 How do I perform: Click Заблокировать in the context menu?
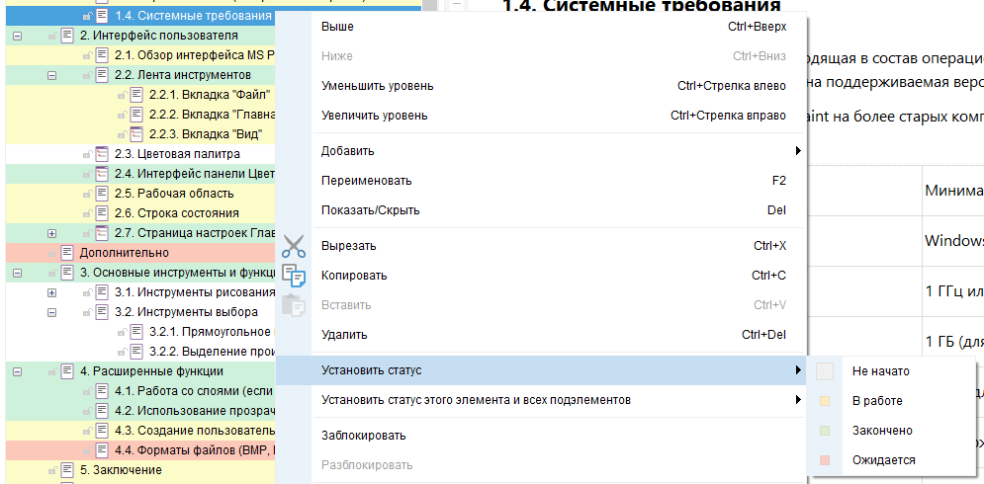(x=364, y=436)
